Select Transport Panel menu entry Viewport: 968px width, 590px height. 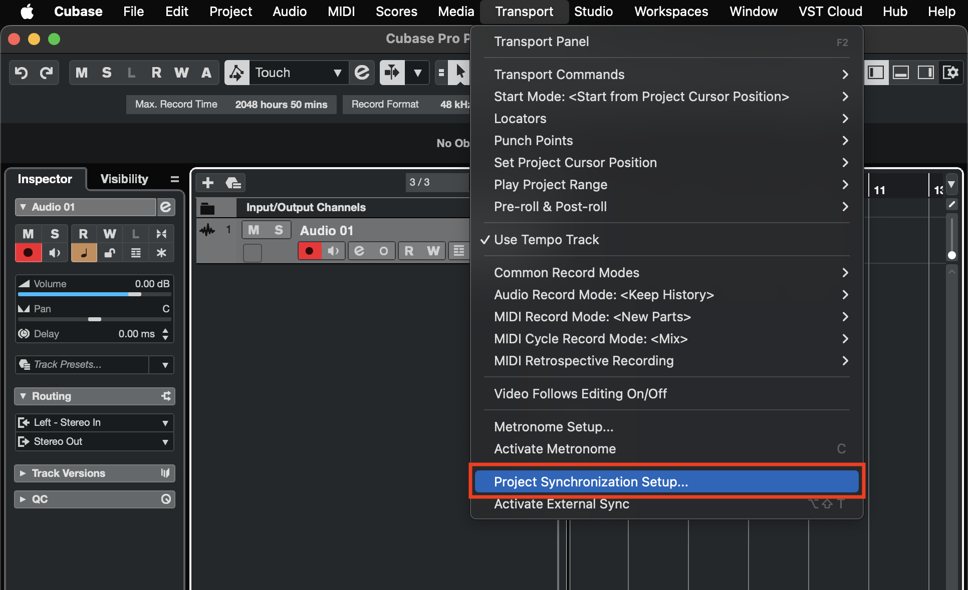tap(666, 42)
